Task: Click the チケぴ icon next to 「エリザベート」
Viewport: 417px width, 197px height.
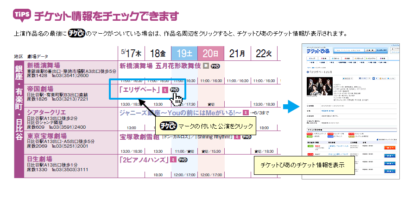Action: 175,90
